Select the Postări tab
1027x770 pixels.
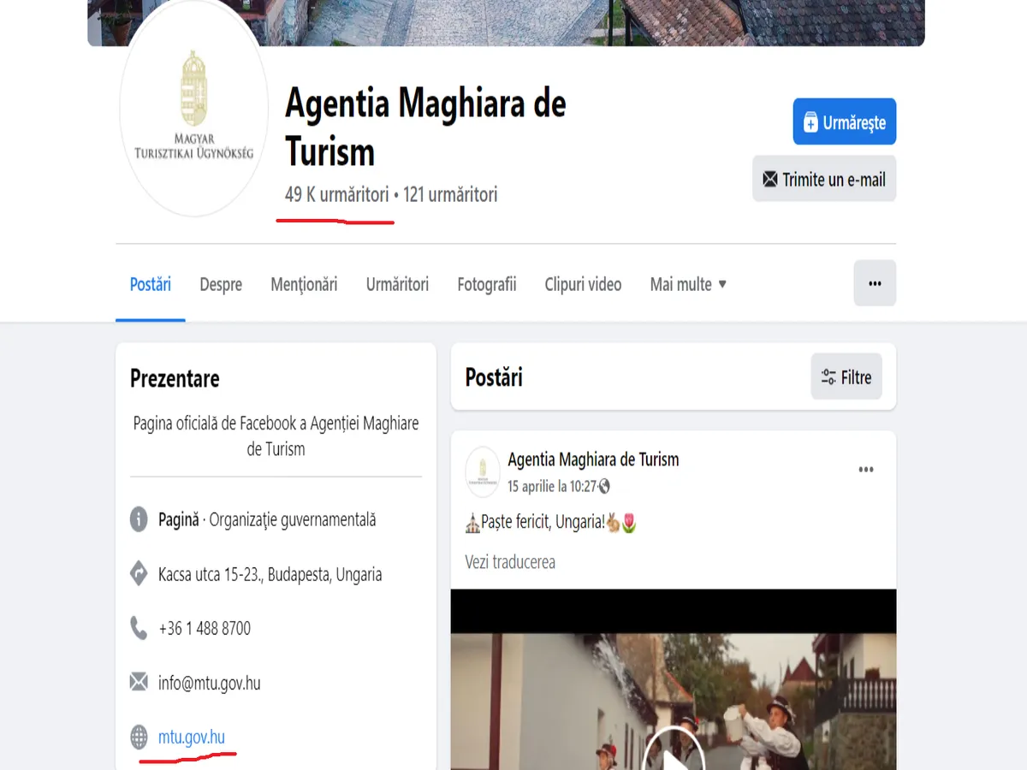coord(151,284)
